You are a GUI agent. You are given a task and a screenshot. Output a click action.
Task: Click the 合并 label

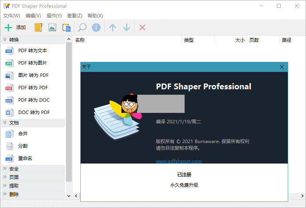click(23, 134)
